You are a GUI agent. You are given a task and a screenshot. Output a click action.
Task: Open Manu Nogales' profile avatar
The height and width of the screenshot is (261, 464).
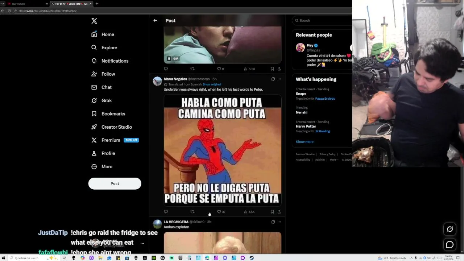[x=157, y=81]
